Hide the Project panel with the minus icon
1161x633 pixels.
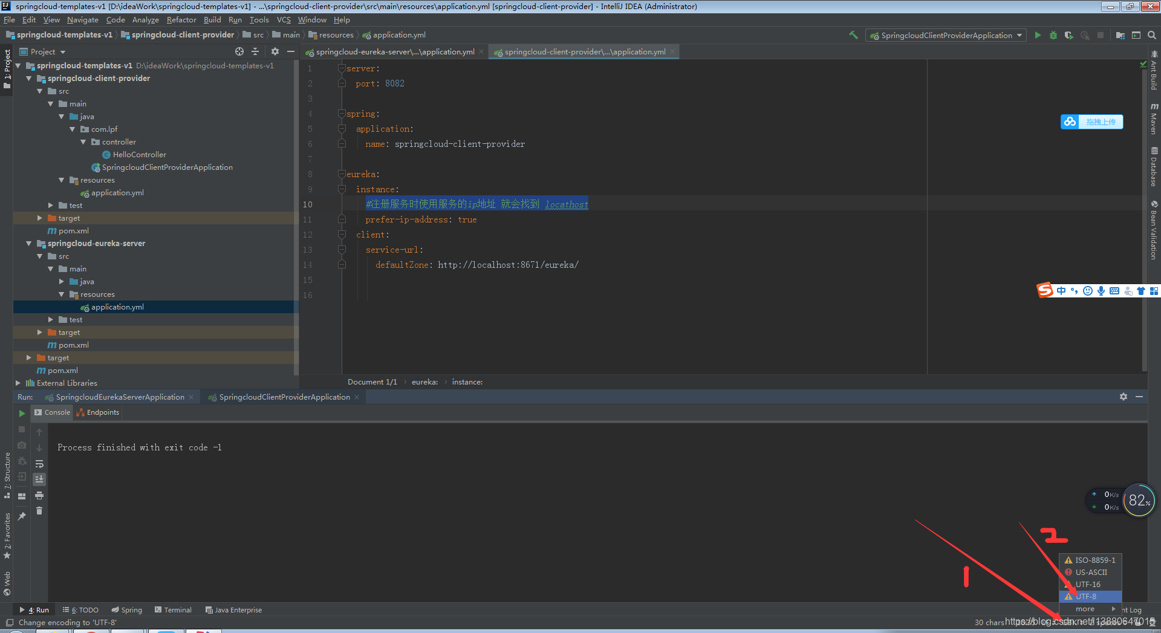coord(291,51)
